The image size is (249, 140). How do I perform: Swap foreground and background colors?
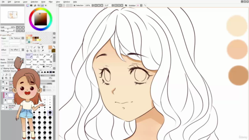pos(54,47)
